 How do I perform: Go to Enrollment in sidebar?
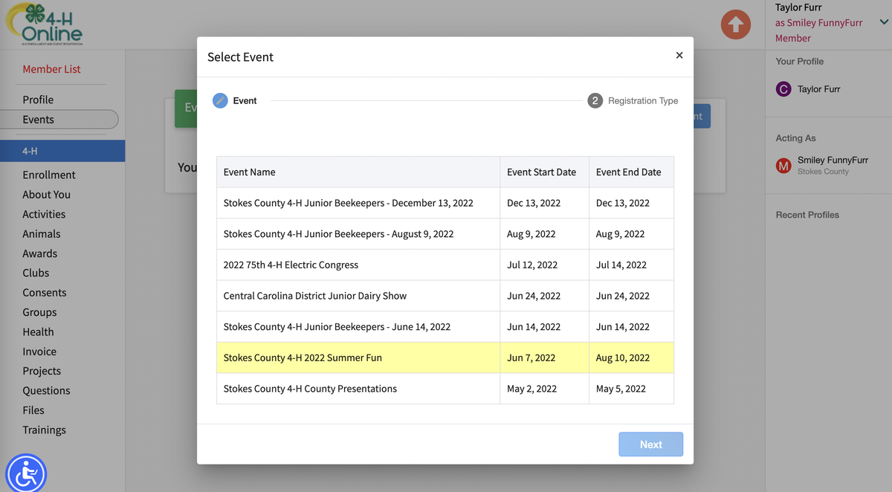pos(49,175)
